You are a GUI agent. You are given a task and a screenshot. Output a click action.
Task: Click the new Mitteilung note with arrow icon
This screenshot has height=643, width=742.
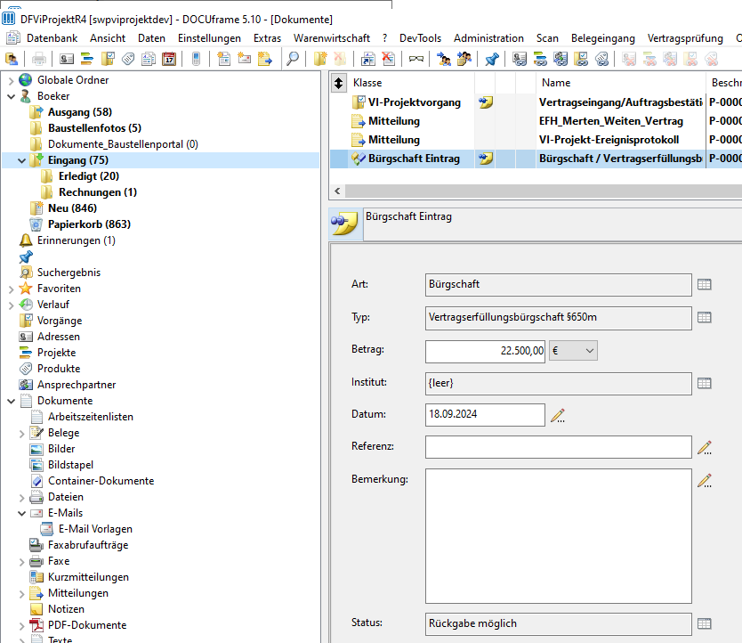tap(265, 60)
